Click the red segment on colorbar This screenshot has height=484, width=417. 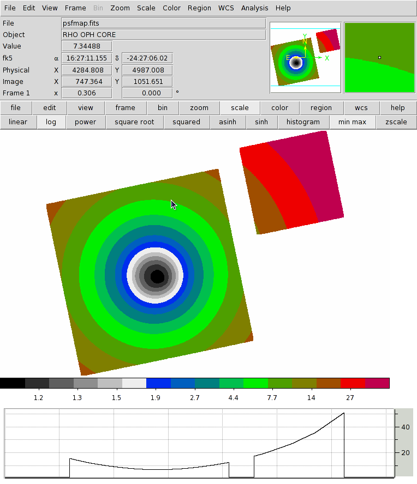[353, 383]
